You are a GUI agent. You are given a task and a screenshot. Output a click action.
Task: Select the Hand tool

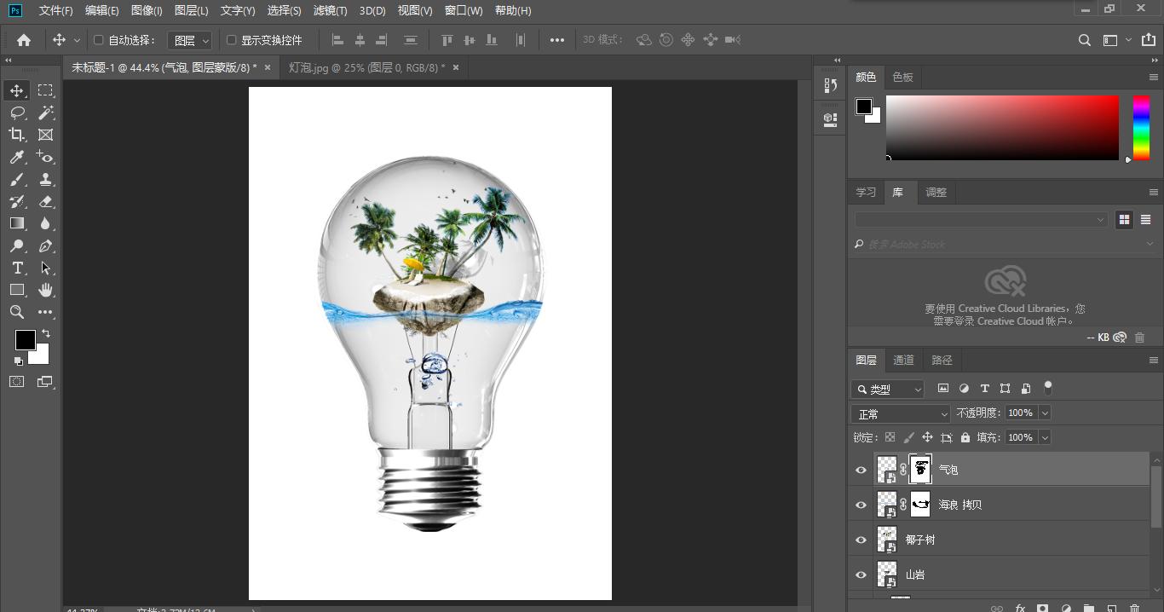pos(45,291)
